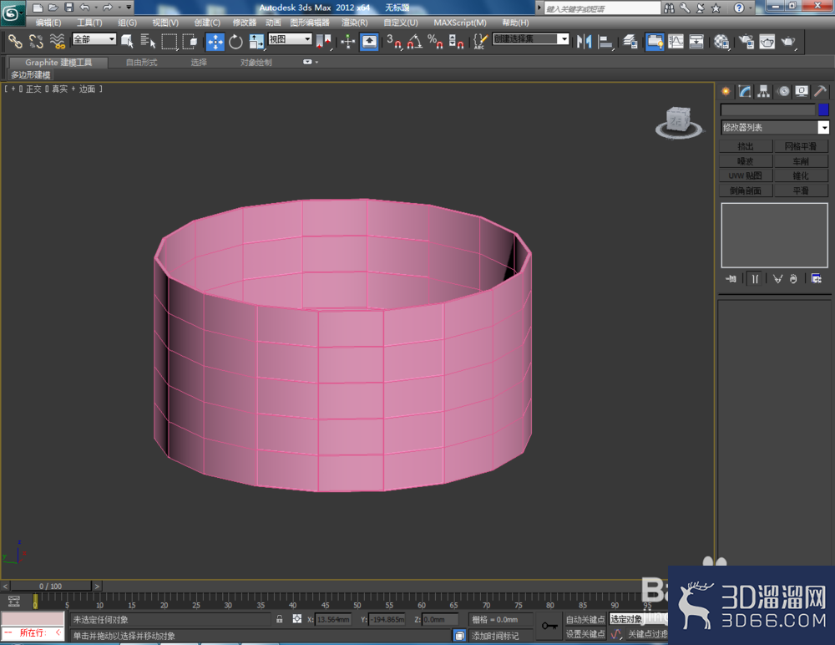This screenshot has height=645, width=835.
Task: Click the ViewCube in the viewport
Action: (678, 122)
